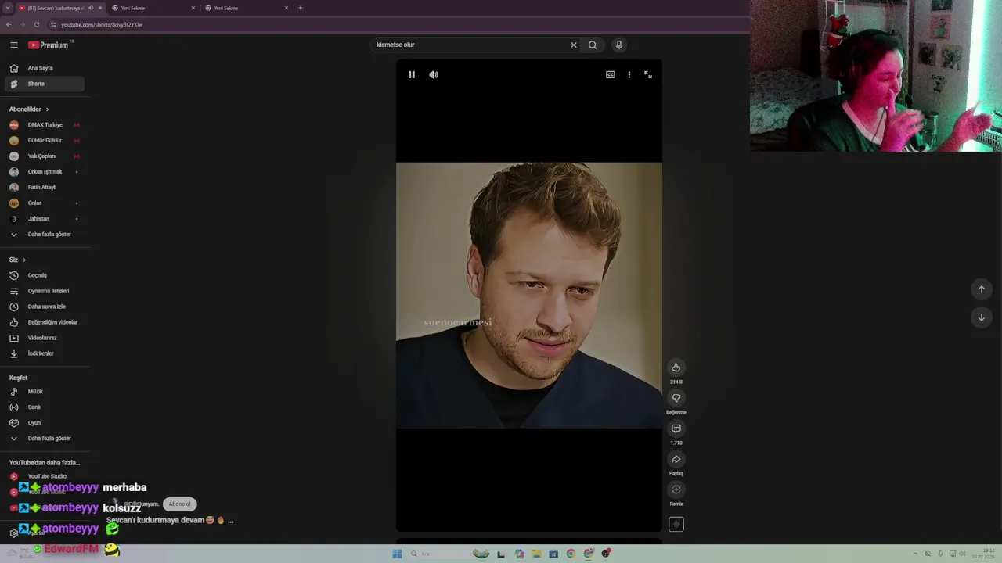This screenshot has height=563, width=1002.
Task: Open File Explorer from taskbar
Action: point(536,554)
